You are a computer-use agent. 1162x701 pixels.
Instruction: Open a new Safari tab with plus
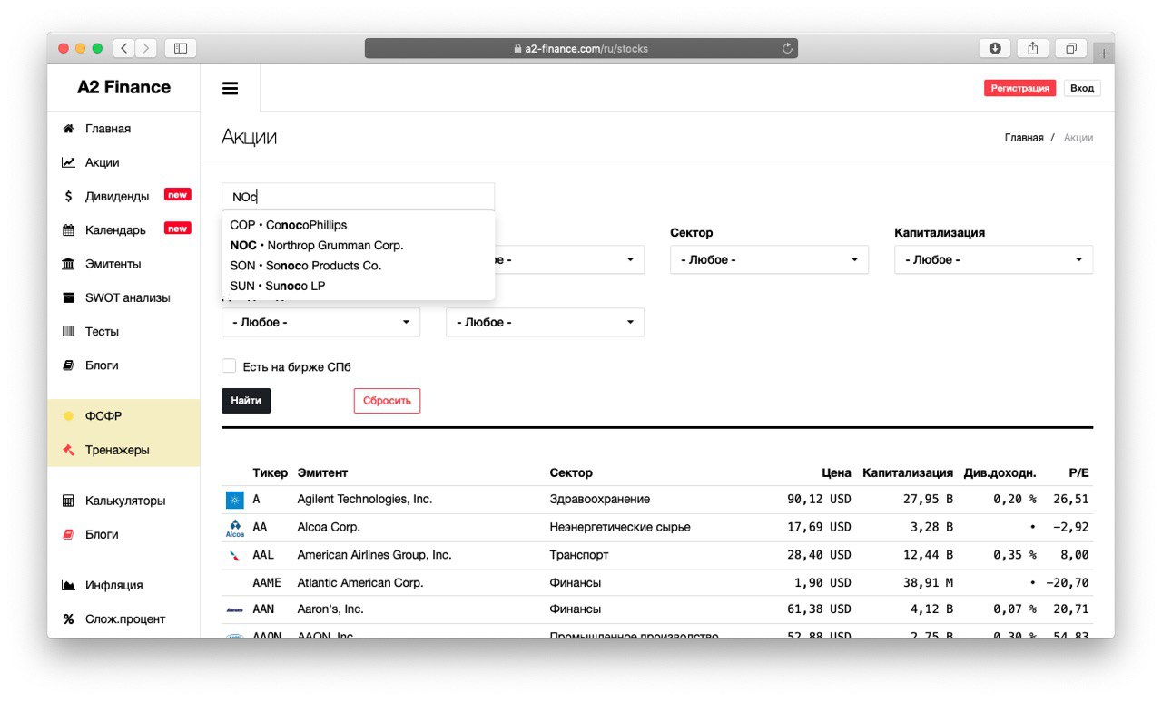coord(1104,54)
